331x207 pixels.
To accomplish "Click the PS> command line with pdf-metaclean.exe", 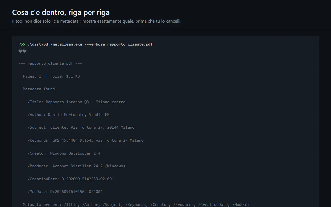I will click(86, 44).
